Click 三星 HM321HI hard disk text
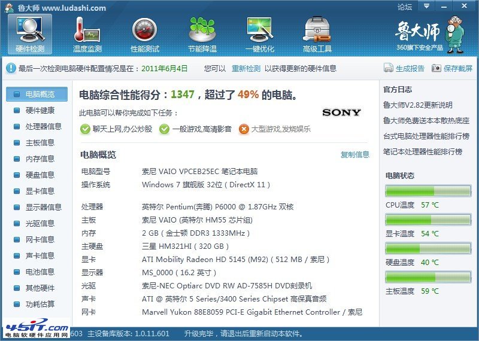479x341 pixels. pos(186,246)
